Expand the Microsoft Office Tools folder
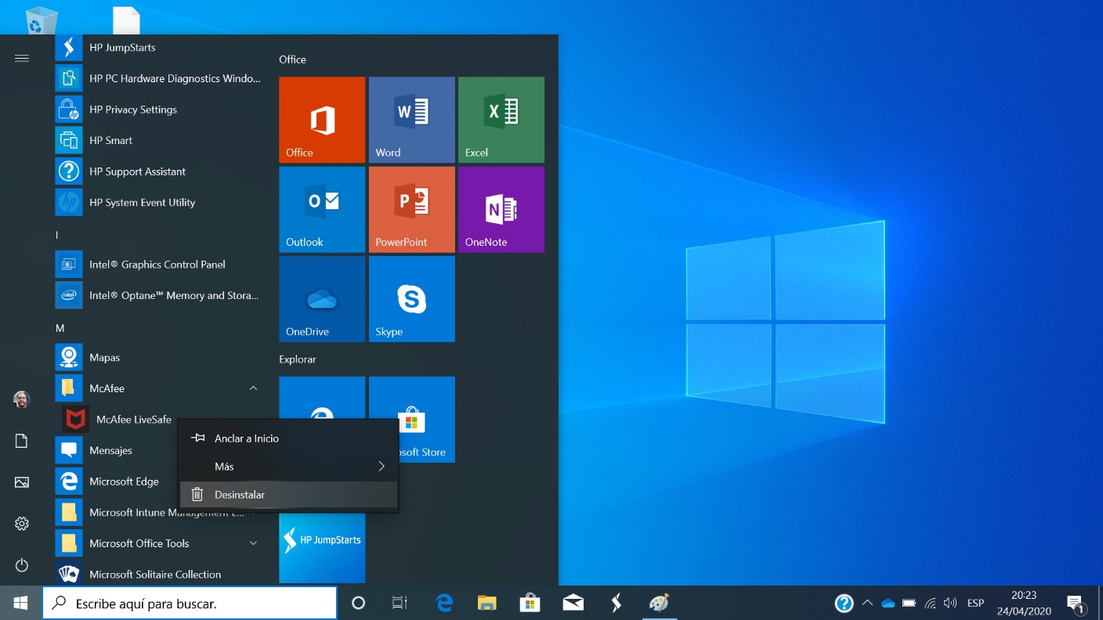 (x=253, y=543)
